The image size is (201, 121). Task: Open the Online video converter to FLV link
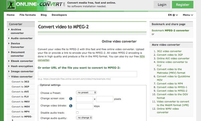click(x=172, y=64)
